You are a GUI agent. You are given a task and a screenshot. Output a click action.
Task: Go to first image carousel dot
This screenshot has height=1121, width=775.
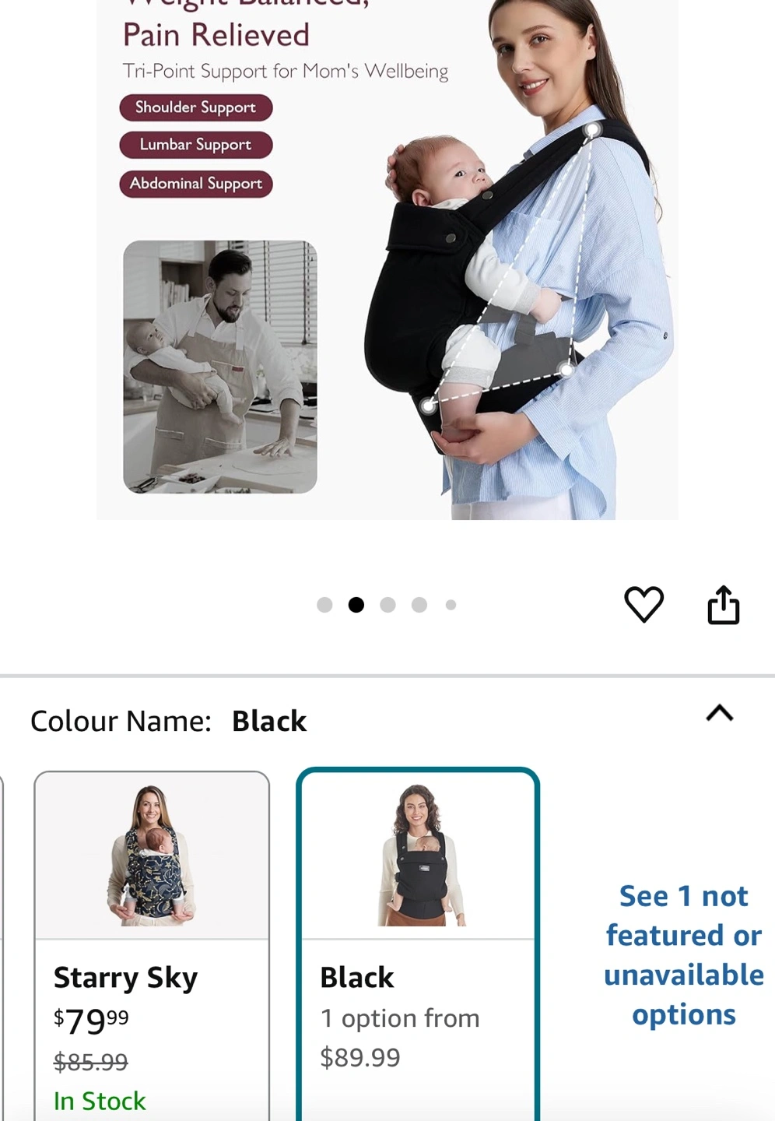tap(324, 605)
